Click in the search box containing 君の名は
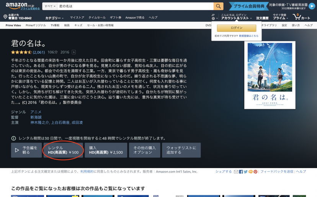 pos(136,6)
